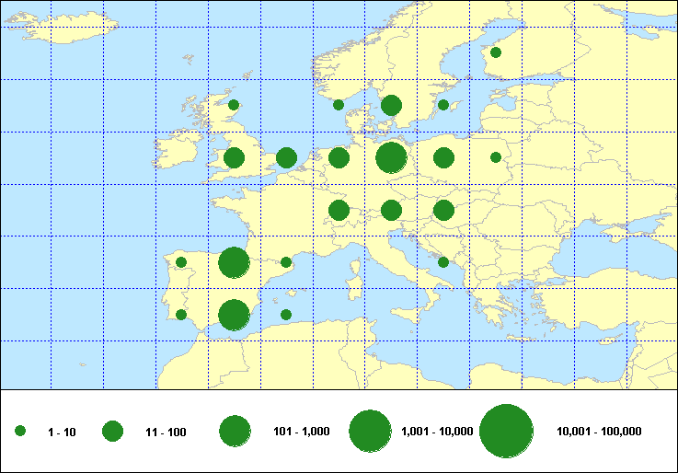Click the "1,001 - 10,000" legend text
Screen dimensions: 678x473
tap(437, 432)
